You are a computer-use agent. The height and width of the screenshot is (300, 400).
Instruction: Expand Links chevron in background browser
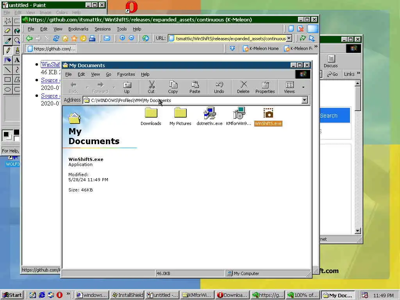pyautogui.click(x=359, y=73)
